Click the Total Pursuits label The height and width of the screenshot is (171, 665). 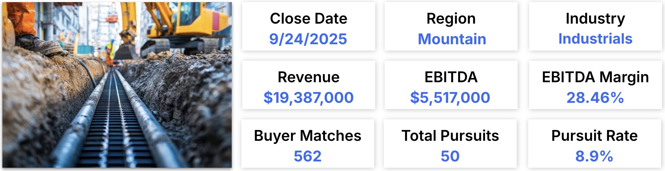[450, 136]
